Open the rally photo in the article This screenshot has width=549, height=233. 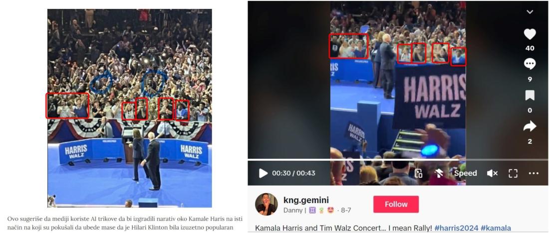[130, 109]
